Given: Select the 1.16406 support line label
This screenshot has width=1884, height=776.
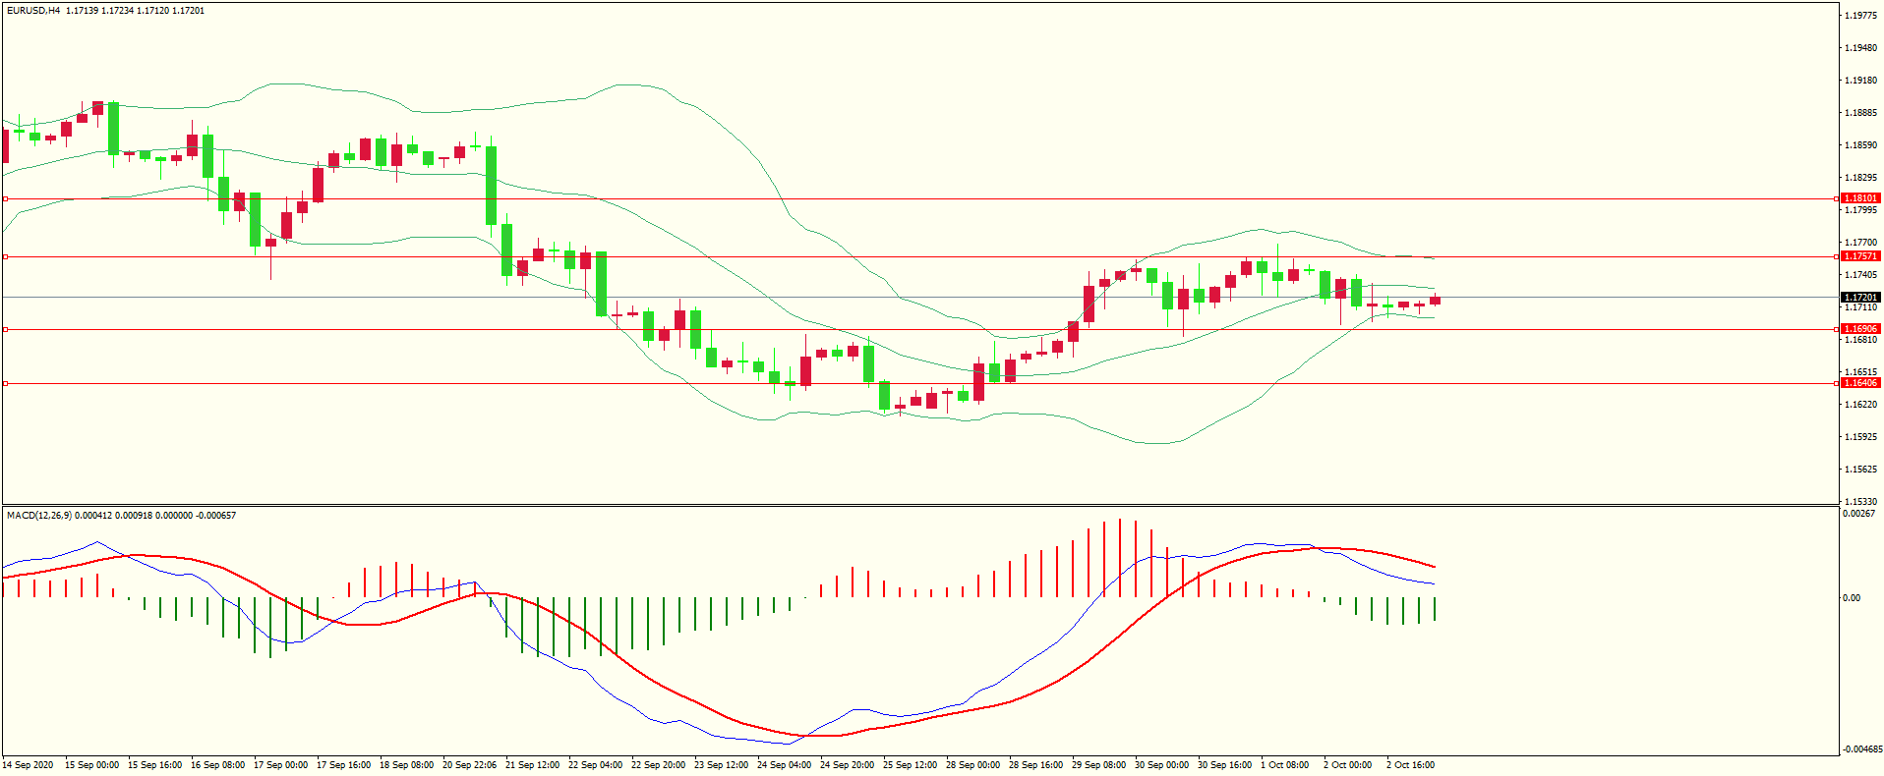Looking at the screenshot, I should [x=1860, y=383].
